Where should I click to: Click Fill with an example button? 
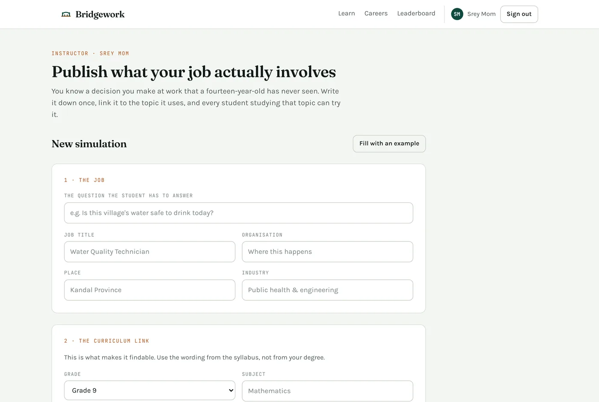(389, 144)
